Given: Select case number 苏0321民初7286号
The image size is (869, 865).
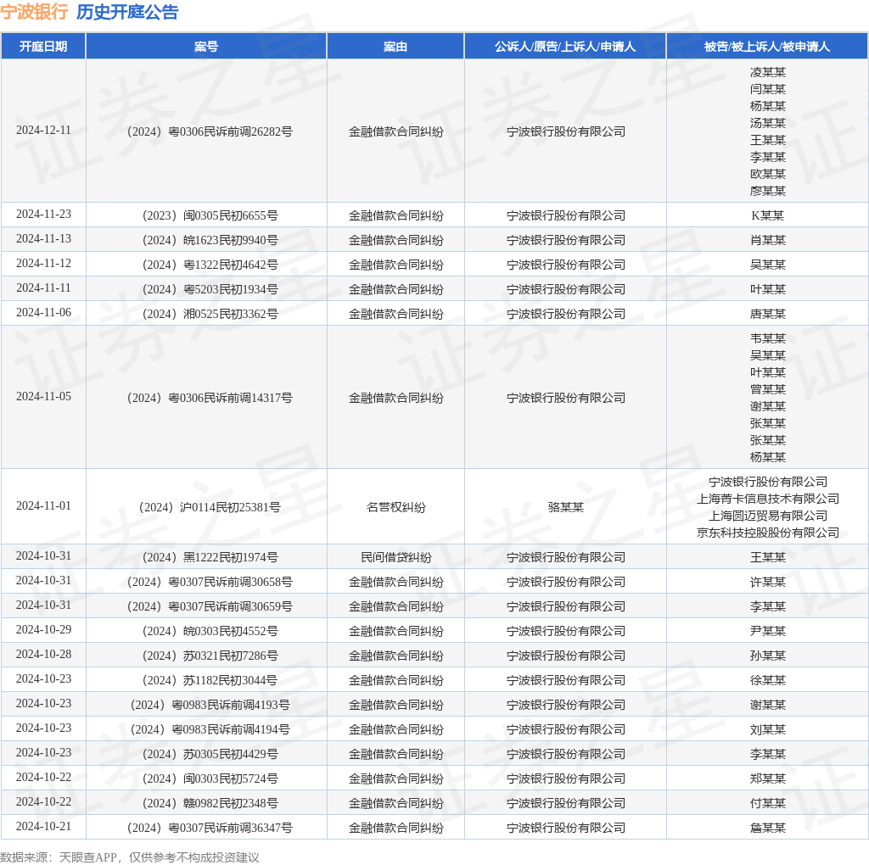Looking at the screenshot, I should point(210,656).
